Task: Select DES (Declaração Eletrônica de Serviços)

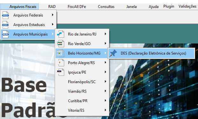Action: (151, 53)
